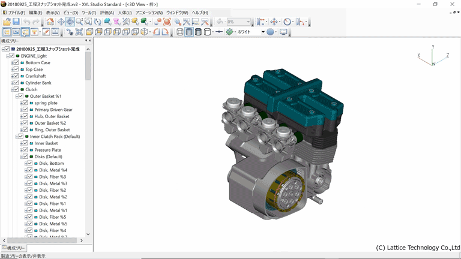The image size is (461, 259).
Task: Collapse the Clutch tree node
Action: [11, 89]
